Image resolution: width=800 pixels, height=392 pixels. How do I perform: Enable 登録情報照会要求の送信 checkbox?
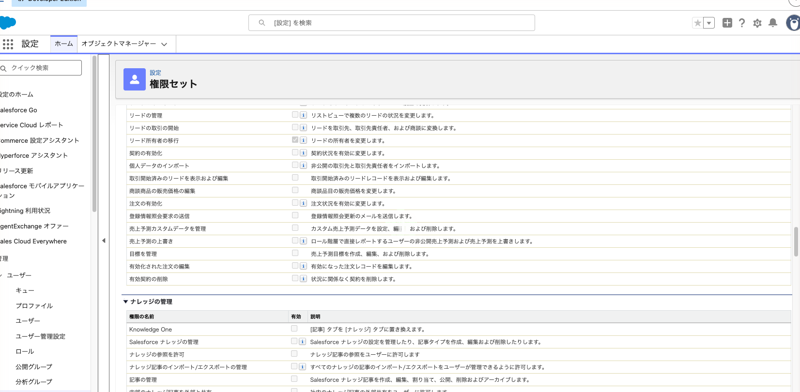295,215
